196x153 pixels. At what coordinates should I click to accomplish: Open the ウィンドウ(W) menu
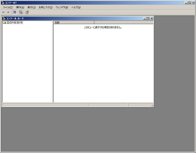(x=62, y=7)
